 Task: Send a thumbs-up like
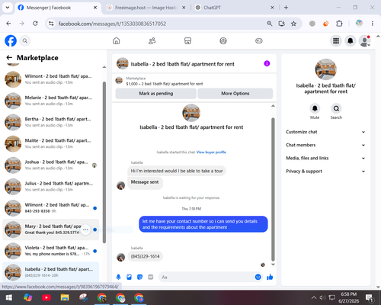tap(270, 277)
